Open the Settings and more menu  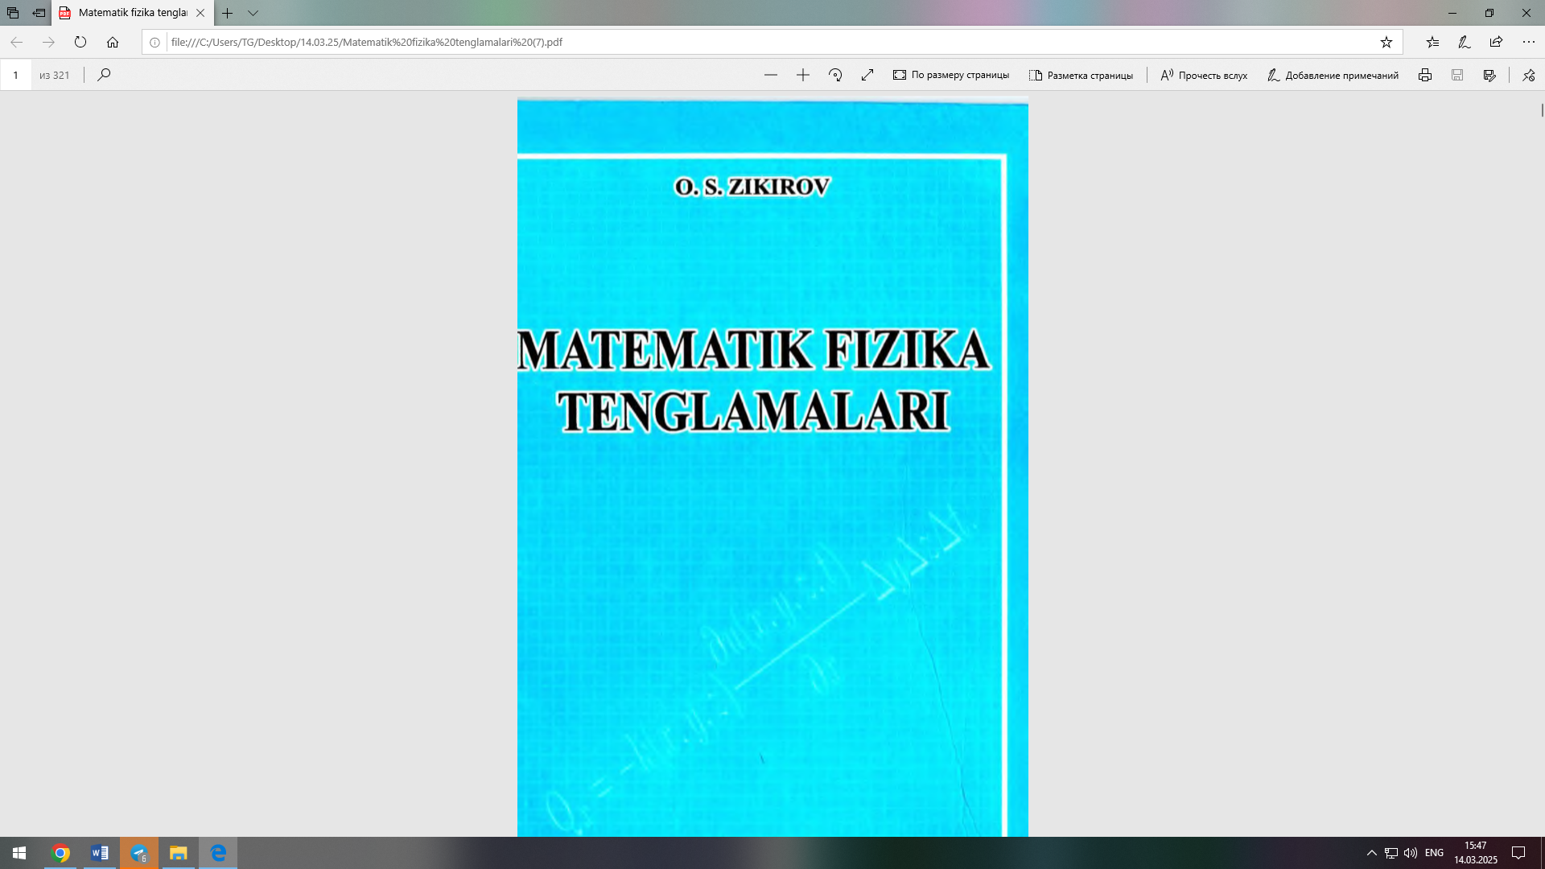(x=1528, y=42)
